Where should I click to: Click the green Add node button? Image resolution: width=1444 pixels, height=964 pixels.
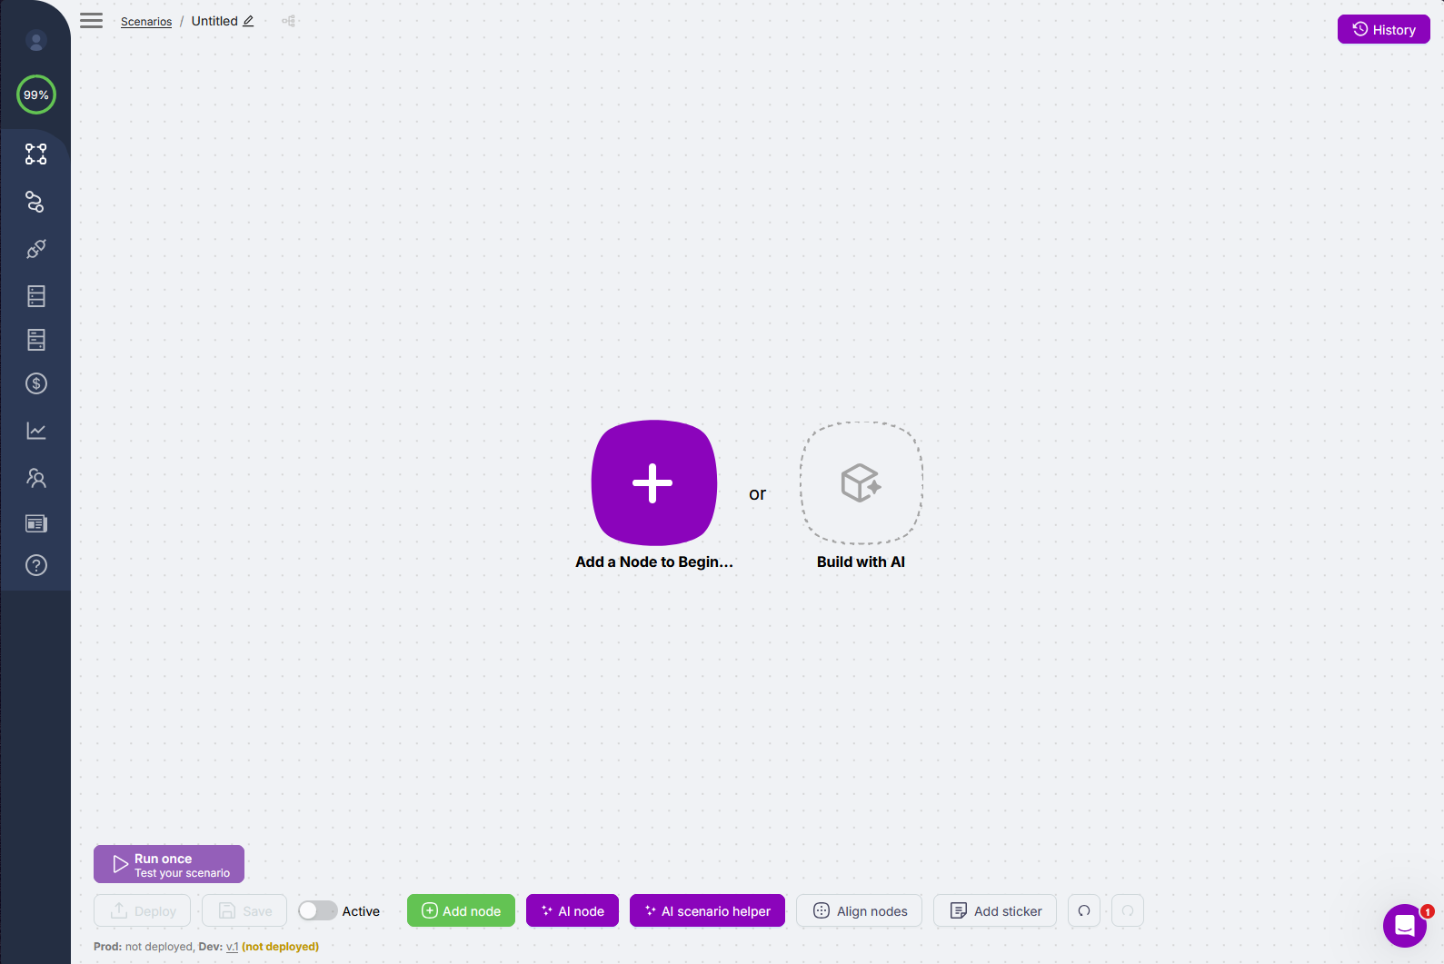pyautogui.click(x=461, y=910)
